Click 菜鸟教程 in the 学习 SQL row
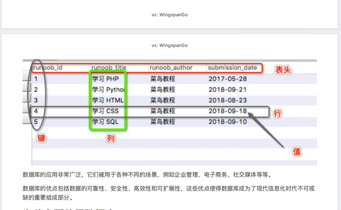Screen dimensions: 341x210 click(163, 122)
